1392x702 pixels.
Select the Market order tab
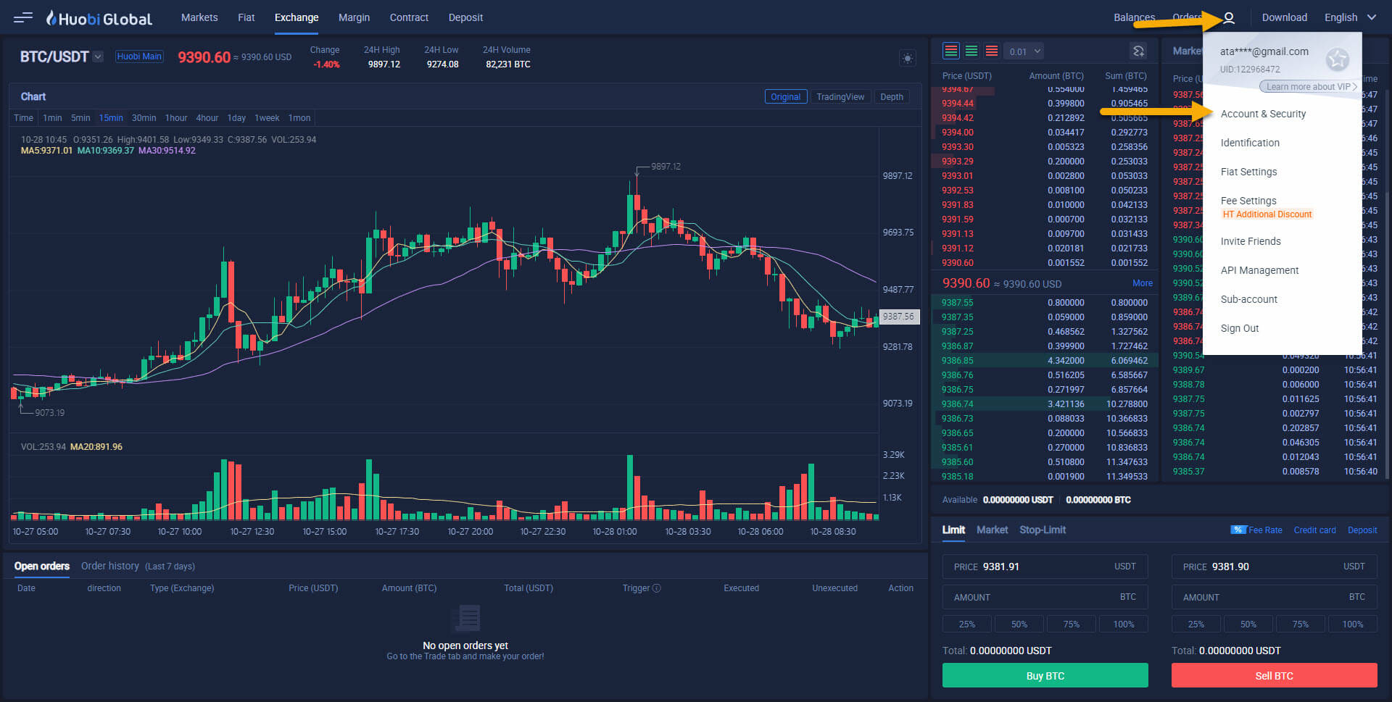point(992,530)
